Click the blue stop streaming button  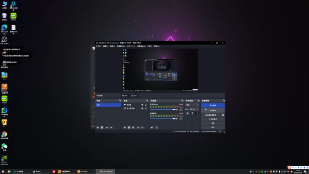[x=213, y=106]
